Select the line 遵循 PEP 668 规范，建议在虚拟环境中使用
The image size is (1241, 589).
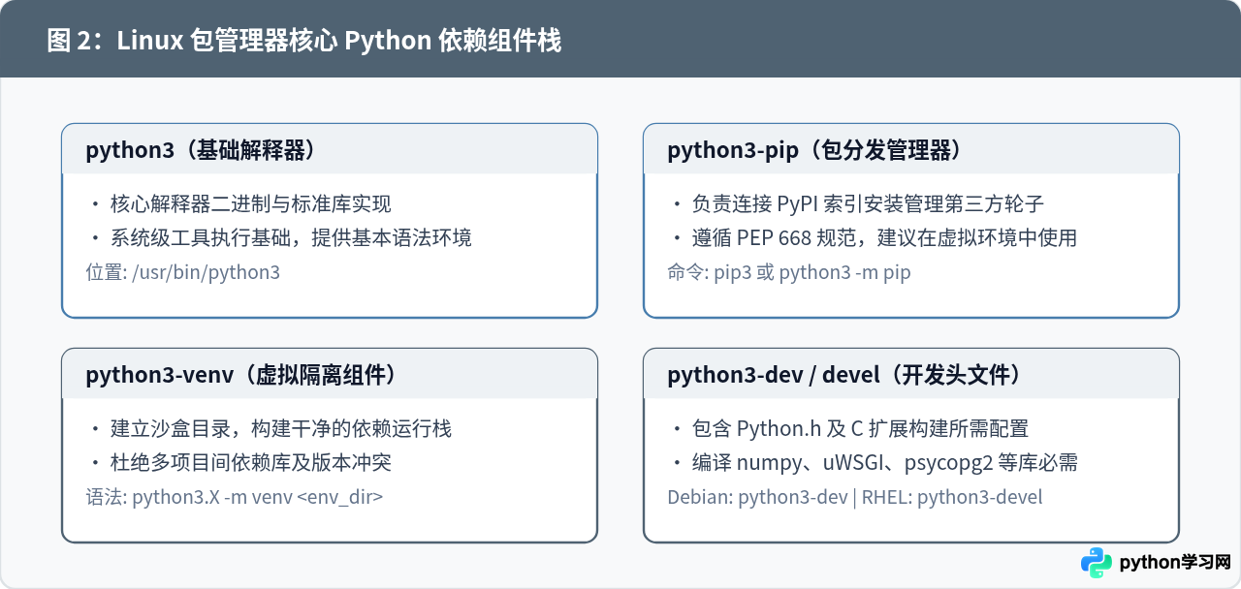[x=884, y=237]
